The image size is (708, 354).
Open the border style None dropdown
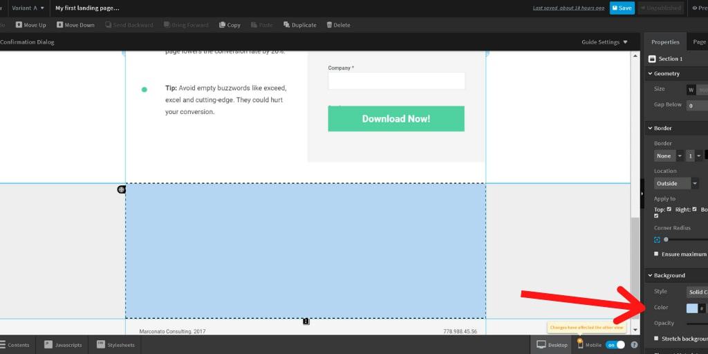pos(669,156)
